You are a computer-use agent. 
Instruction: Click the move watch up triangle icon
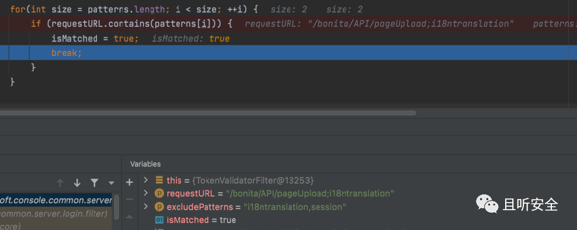pos(129,217)
